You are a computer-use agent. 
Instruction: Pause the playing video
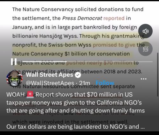pos(14,62)
